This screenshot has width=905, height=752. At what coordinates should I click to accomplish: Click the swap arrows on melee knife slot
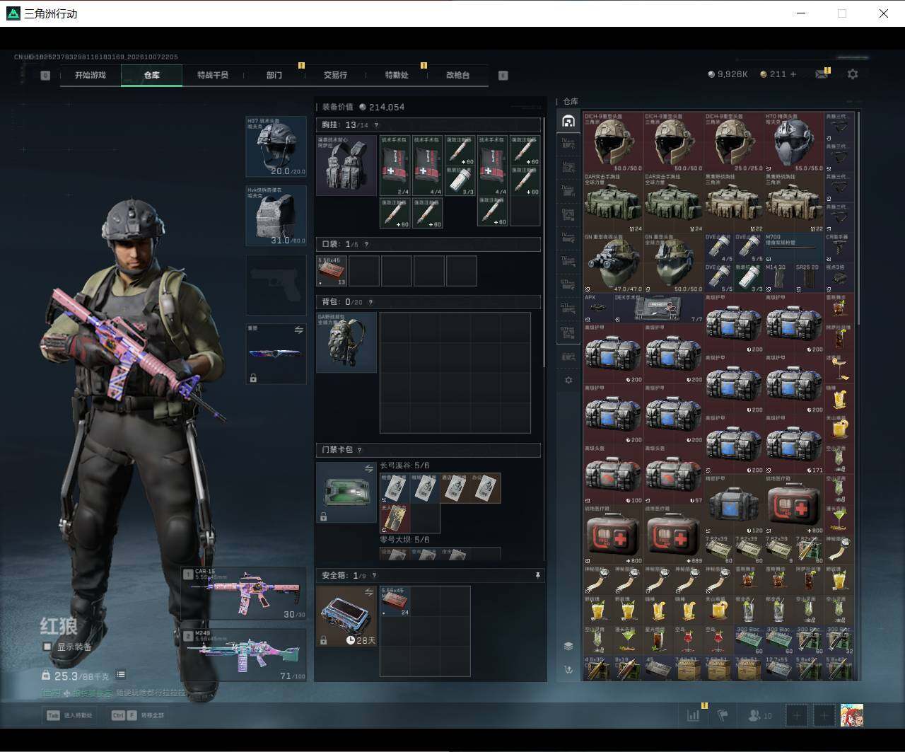point(298,330)
